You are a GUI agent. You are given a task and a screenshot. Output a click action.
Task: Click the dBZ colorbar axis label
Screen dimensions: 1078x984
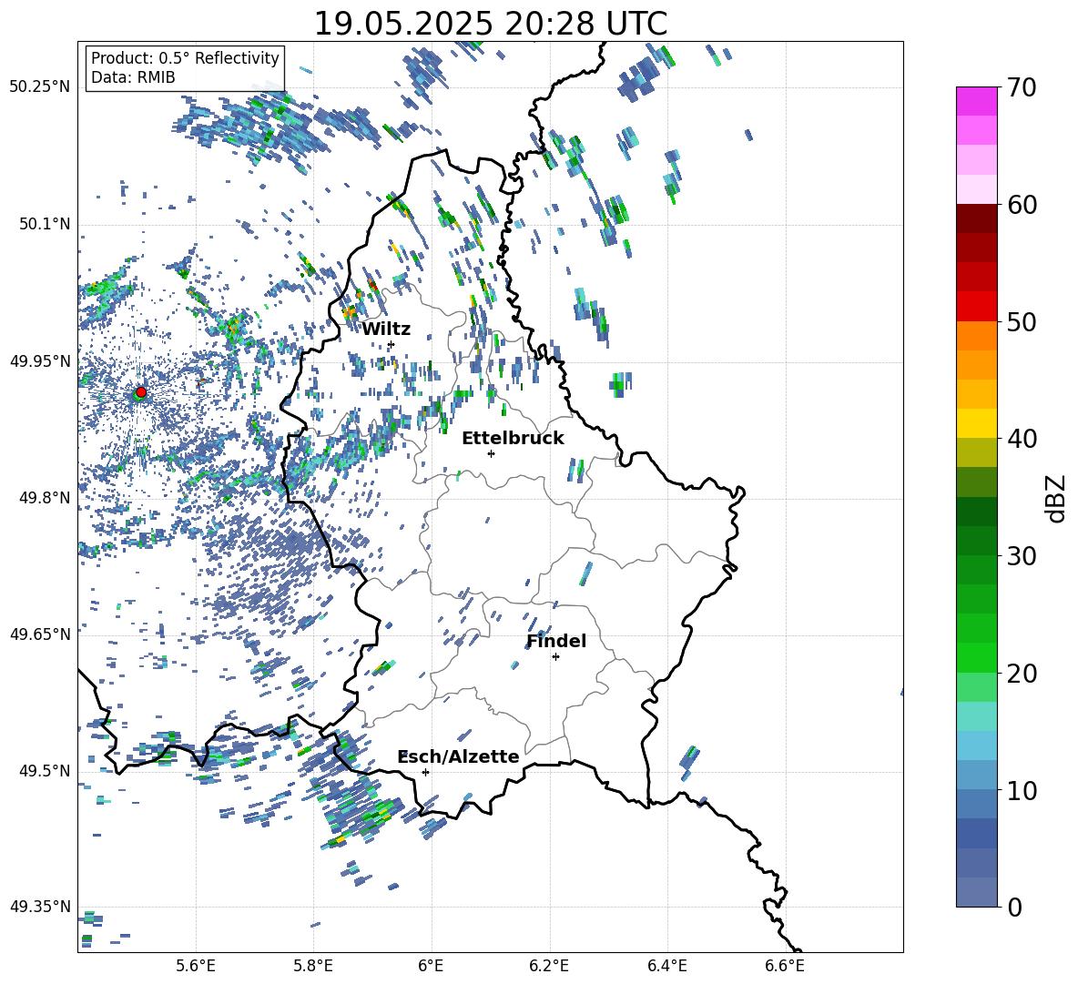[1054, 498]
